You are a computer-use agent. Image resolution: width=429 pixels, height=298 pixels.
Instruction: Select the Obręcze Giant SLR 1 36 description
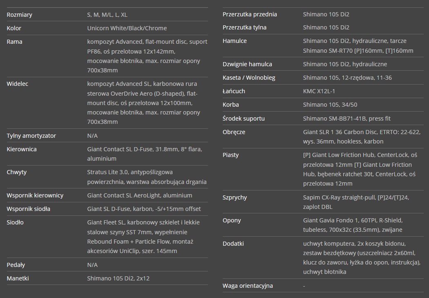(362, 137)
